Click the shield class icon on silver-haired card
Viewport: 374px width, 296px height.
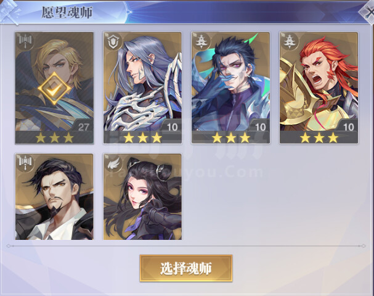(x=113, y=41)
